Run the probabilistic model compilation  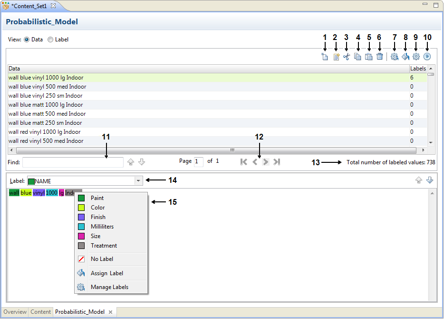pos(427,56)
